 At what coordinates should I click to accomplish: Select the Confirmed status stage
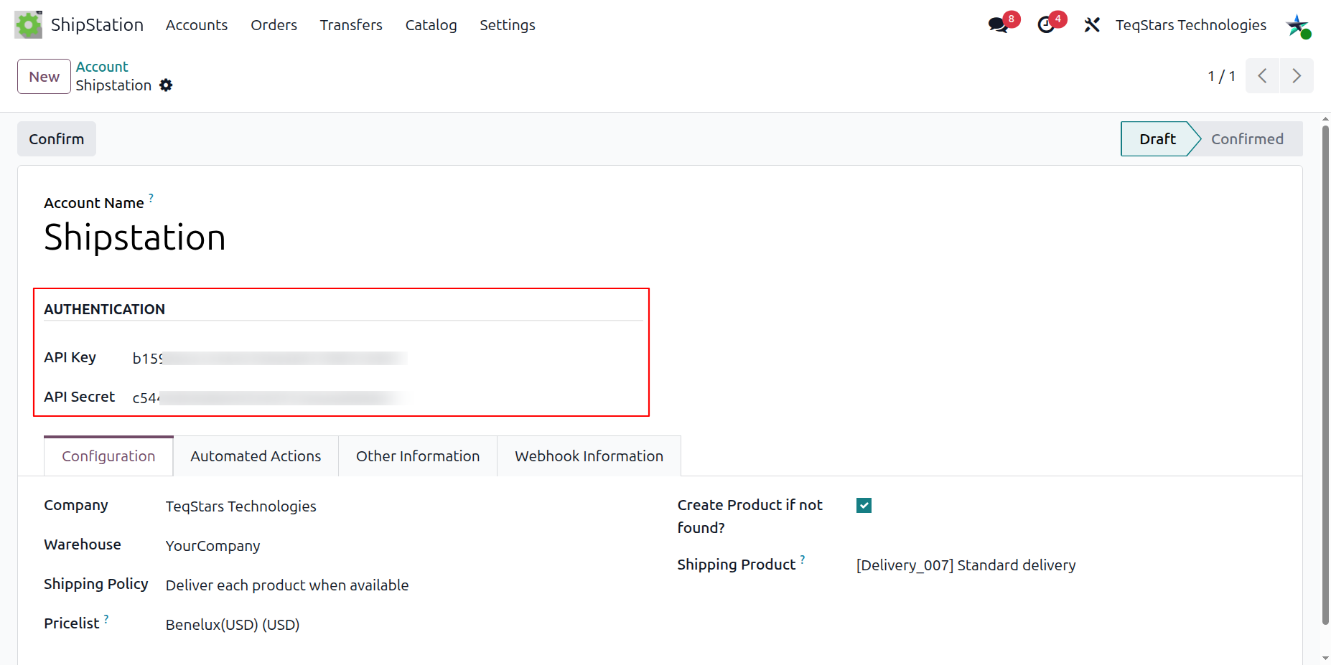pyautogui.click(x=1248, y=139)
